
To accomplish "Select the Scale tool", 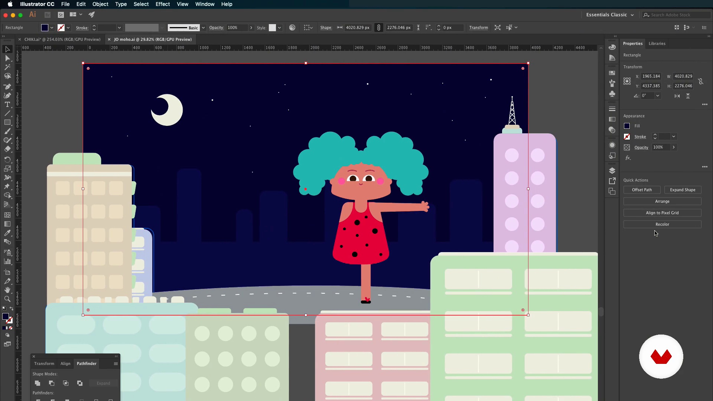I will [7, 169].
